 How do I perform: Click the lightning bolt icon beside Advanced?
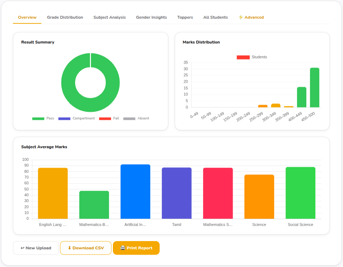(241, 17)
